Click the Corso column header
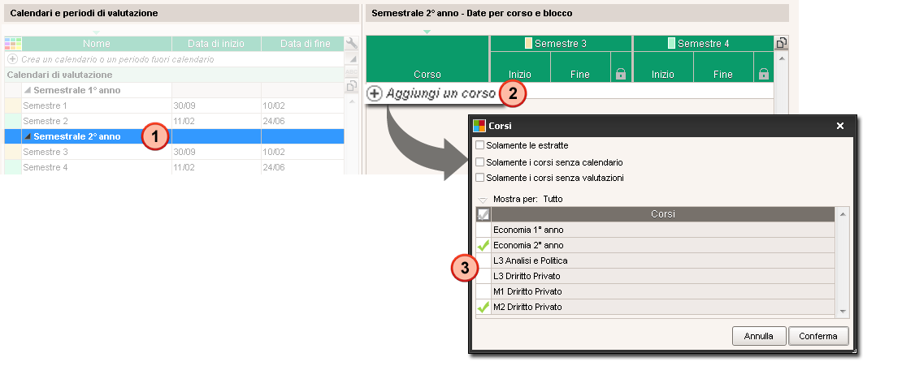The width and height of the screenshot is (915, 366). [427, 59]
